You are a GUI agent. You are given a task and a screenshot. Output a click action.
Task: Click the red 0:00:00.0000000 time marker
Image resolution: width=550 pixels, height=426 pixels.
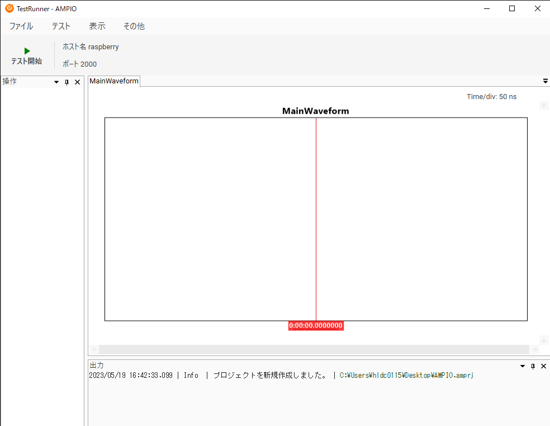pyautogui.click(x=316, y=326)
